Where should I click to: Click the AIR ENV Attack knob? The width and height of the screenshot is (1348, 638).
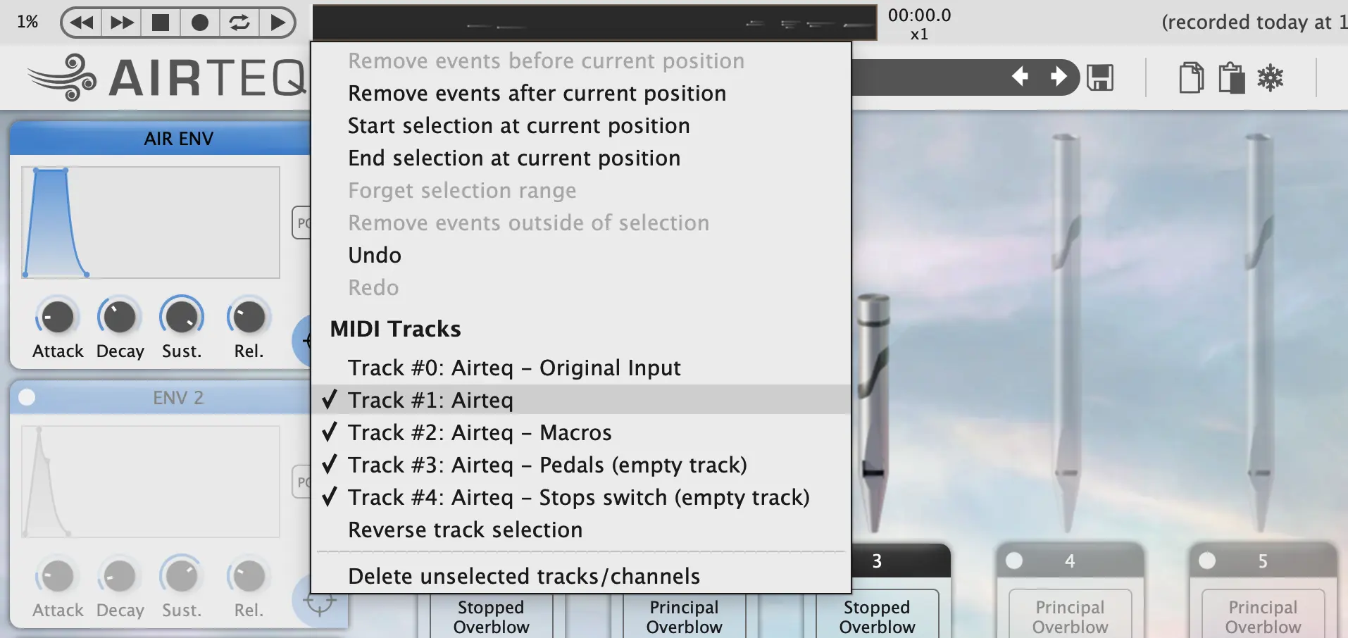pos(58,317)
